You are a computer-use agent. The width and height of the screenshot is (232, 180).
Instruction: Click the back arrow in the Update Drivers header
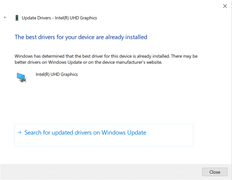coord(5,18)
